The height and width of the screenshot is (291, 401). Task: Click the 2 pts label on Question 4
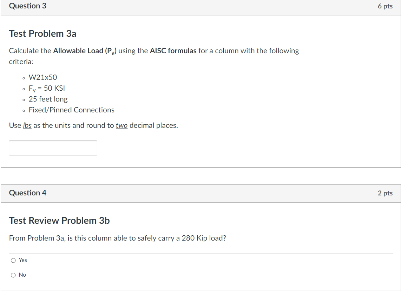click(385, 193)
